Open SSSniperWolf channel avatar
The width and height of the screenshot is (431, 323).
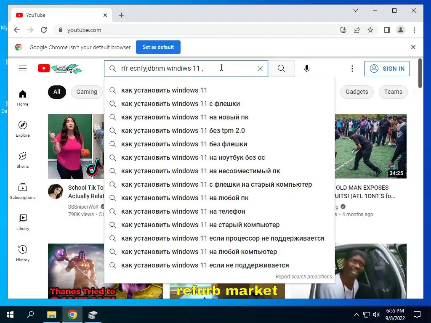55,191
